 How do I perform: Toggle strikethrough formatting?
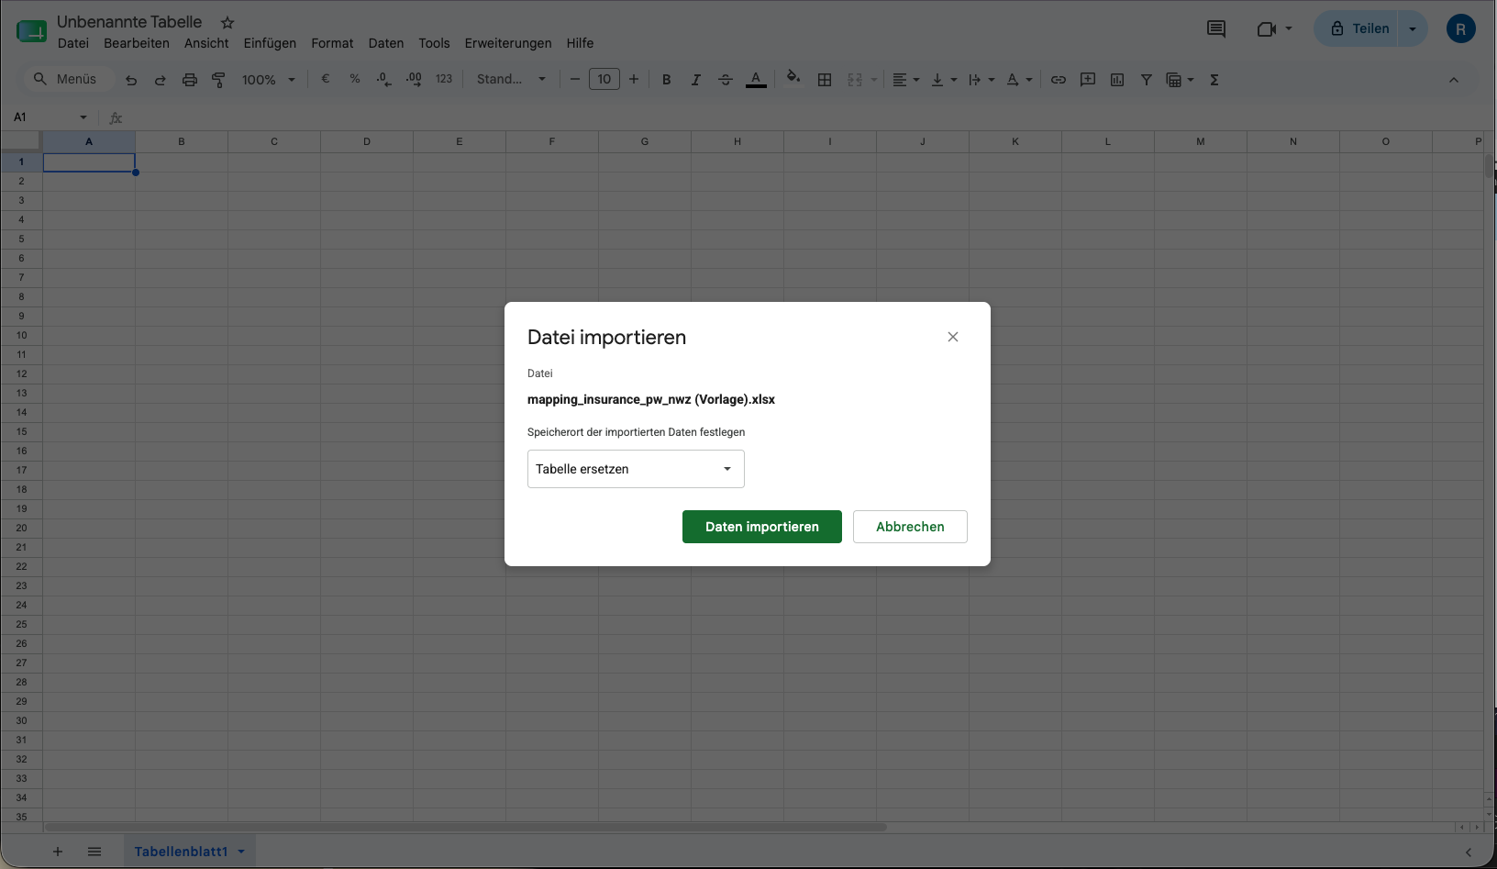(x=726, y=80)
